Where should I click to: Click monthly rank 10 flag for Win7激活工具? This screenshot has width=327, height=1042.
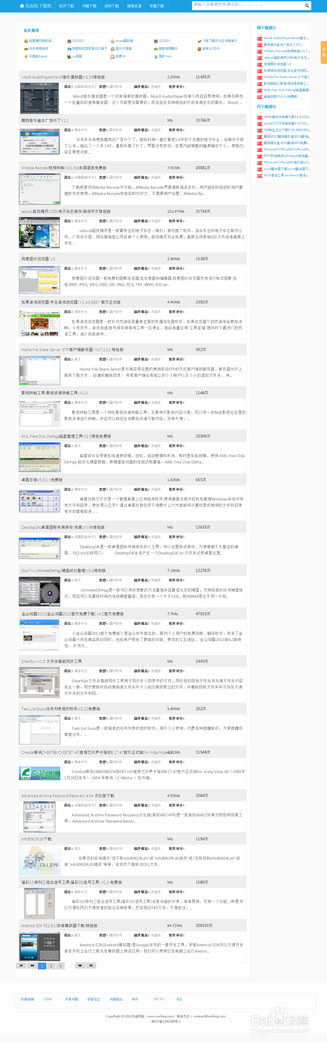260,176
